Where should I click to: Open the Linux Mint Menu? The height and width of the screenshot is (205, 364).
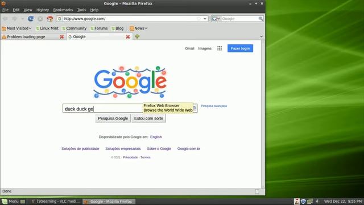[10, 201]
